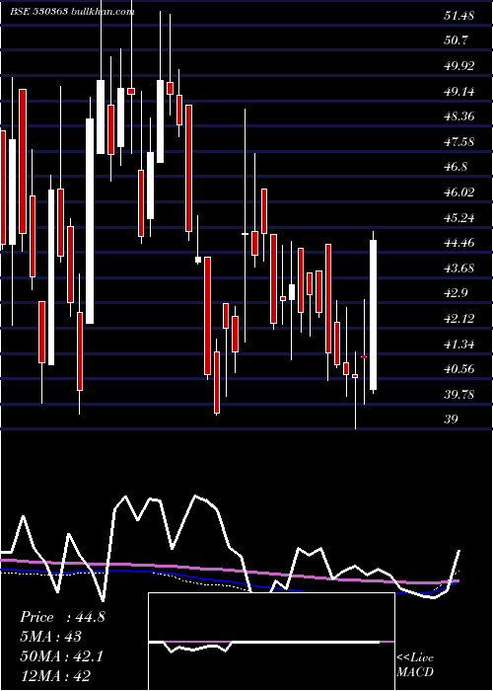Select the 46.8 price axis label
This screenshot has height=691, width=493.
point(456,167)
